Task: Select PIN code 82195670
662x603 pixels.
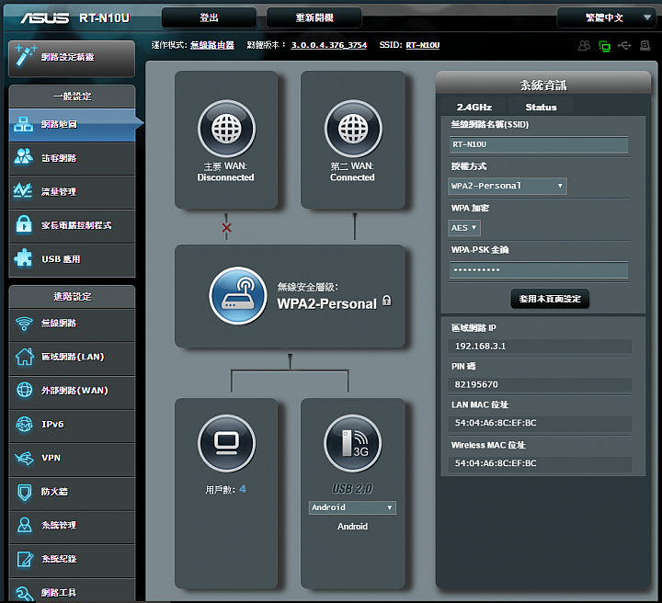Action: click(476, 384)
